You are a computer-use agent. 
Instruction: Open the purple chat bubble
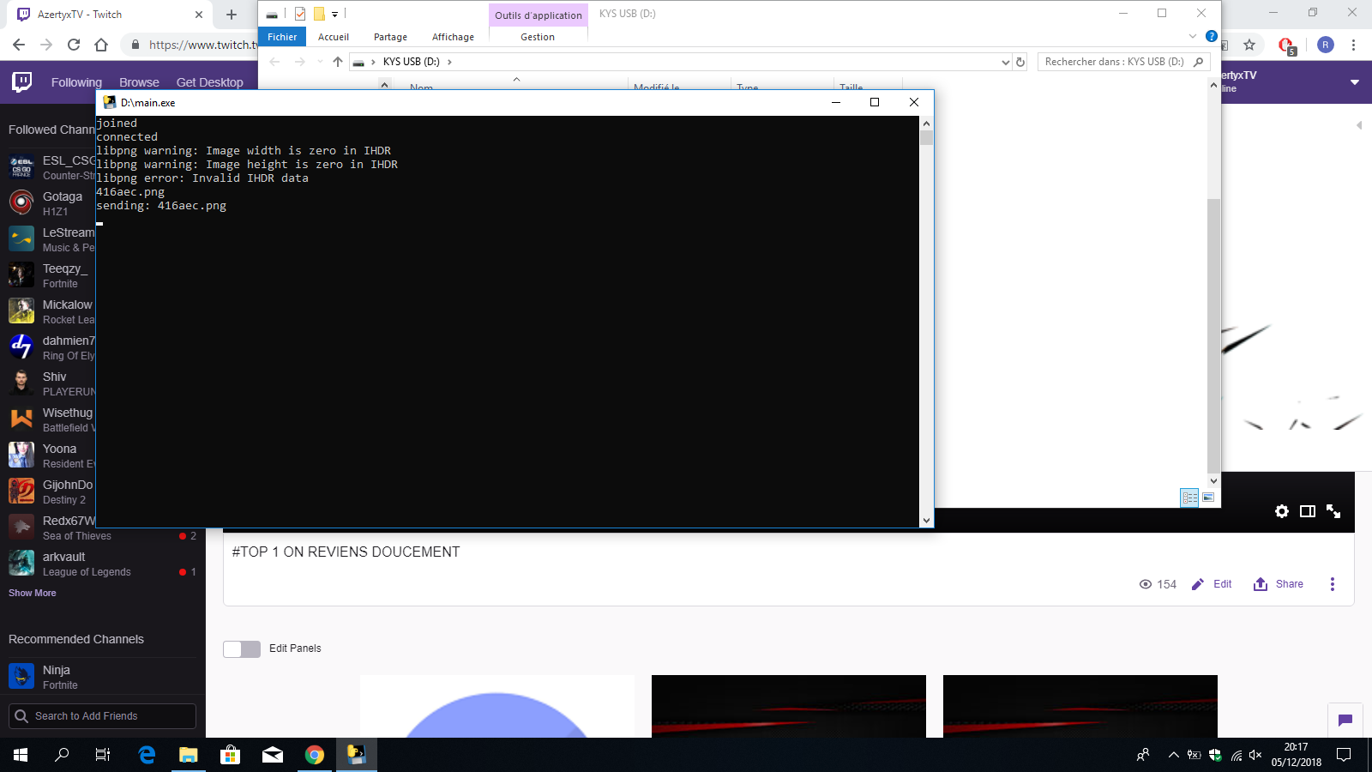[1345, 720]
